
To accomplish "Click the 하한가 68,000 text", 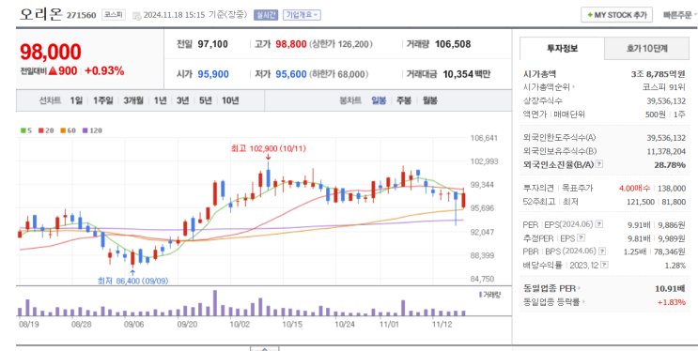I will pos(339,74).
